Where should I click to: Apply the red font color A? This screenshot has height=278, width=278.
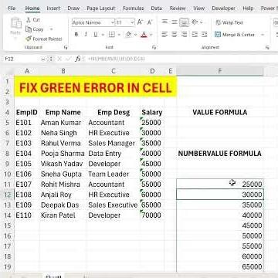[144, 35]
